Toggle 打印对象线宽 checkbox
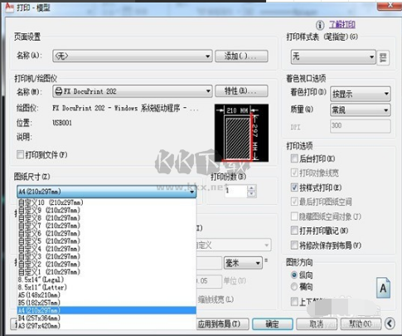 point(294,173)
